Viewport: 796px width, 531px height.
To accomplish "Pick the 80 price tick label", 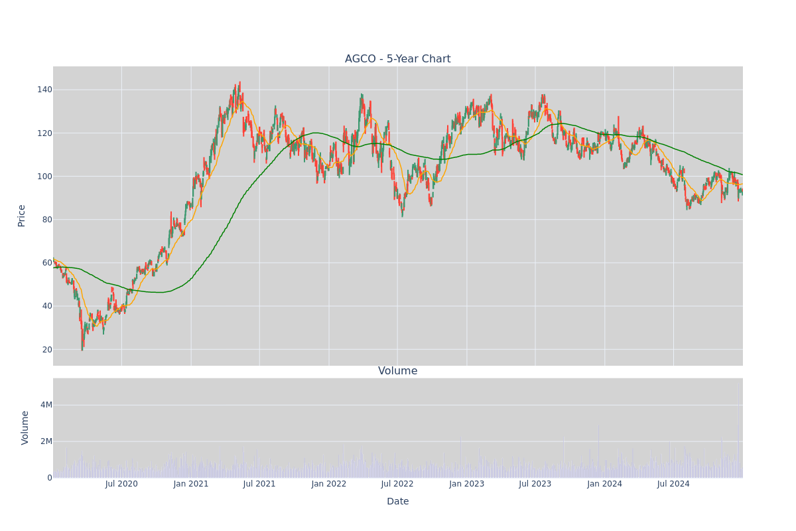I will tap(47, 220).
